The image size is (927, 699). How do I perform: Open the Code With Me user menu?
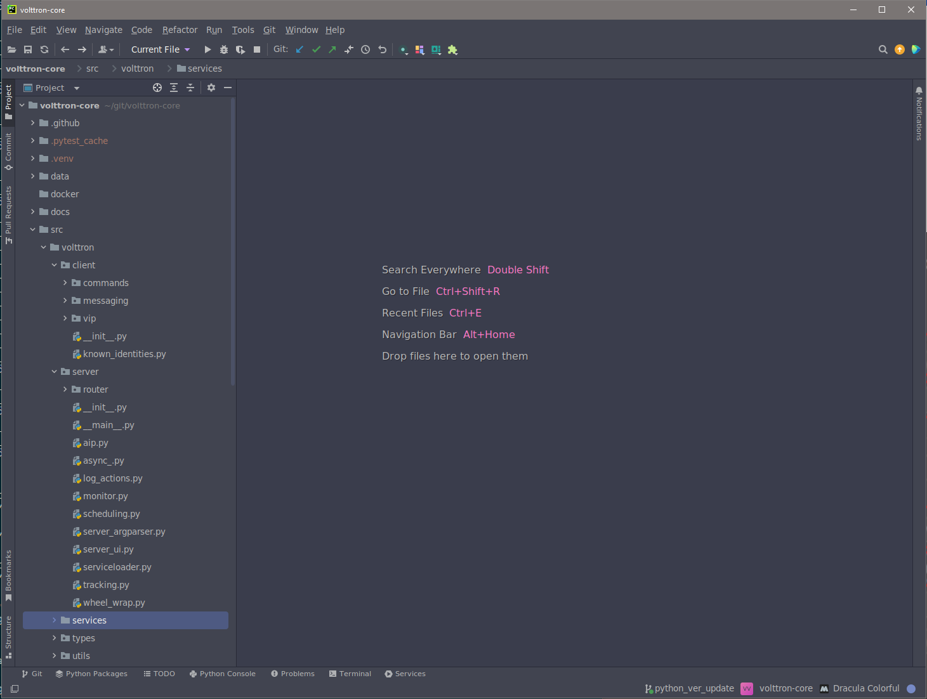(x=106, y=49)
